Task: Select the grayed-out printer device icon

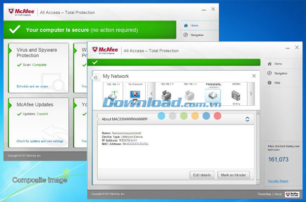Action: tap(190, 95)
